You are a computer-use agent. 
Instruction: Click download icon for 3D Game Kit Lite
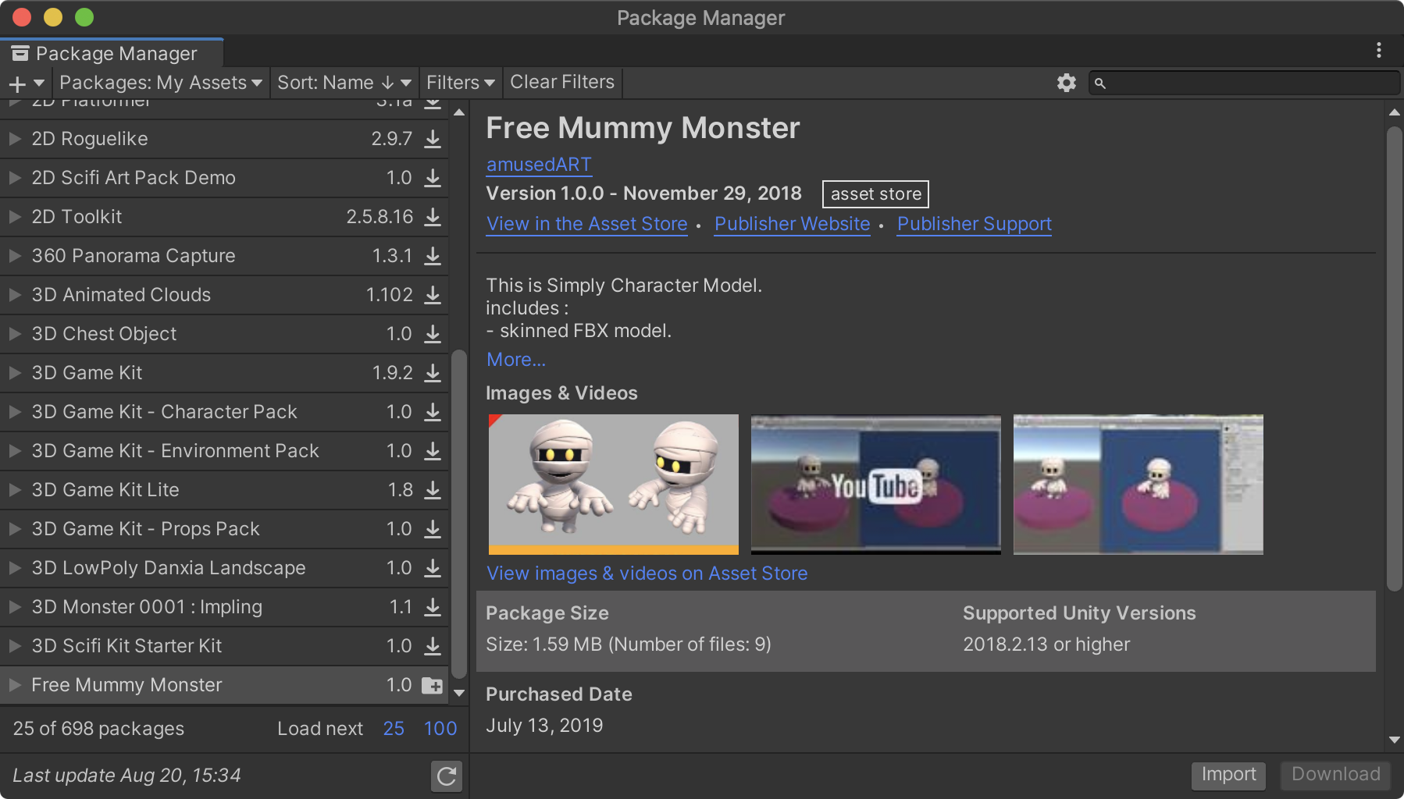click(433, 490)
